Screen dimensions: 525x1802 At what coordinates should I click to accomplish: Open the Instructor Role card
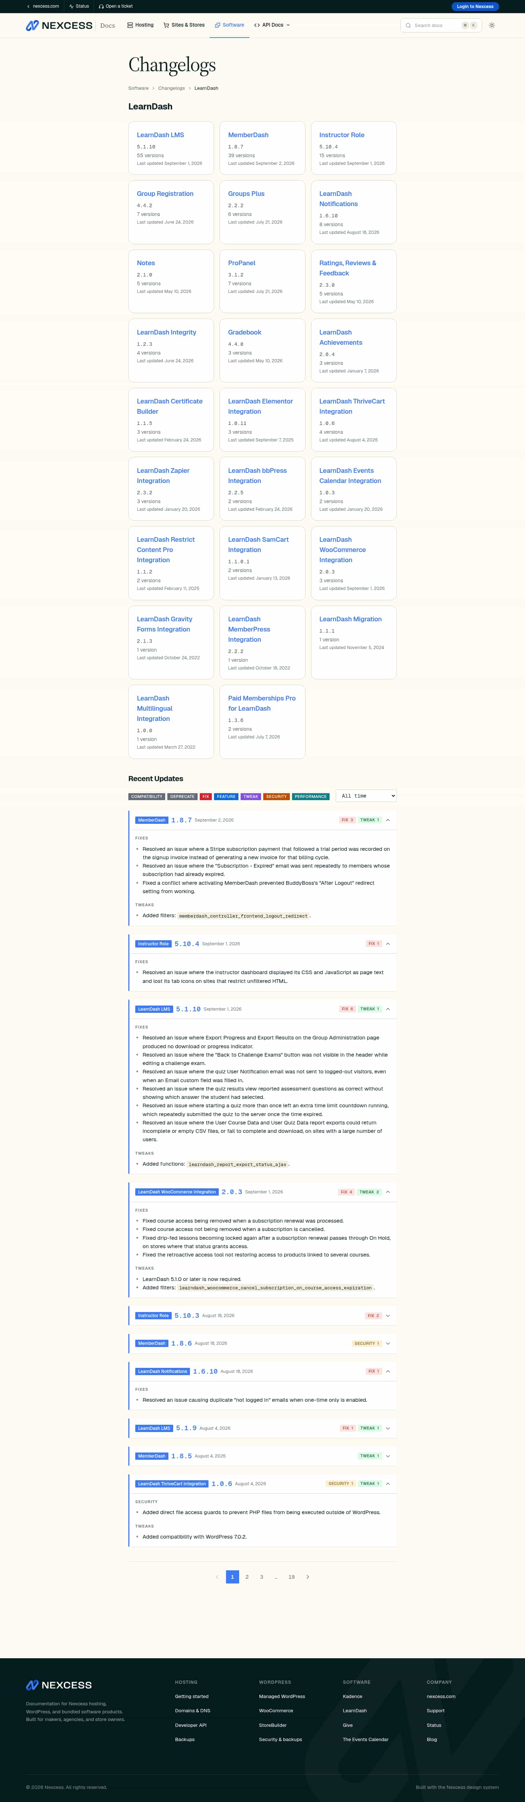[354, 148]
